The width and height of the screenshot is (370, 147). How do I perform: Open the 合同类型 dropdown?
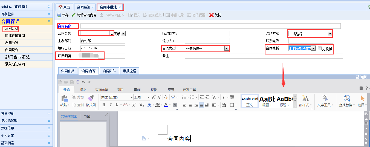[226, 49]
